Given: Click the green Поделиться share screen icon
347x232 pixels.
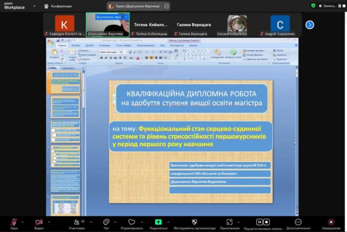Looking at the screenshot, I should pos(158,222).
